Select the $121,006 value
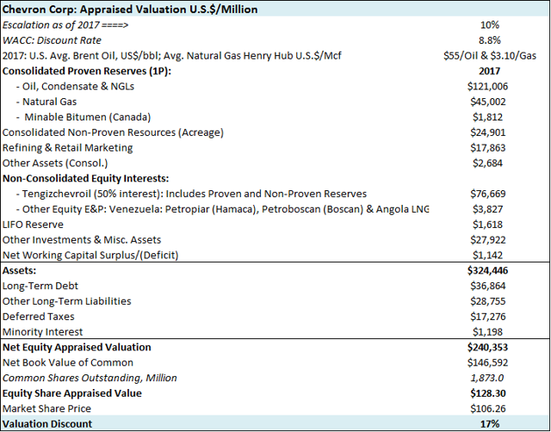Viewport: 551px width, 432px height. coord(488,86)
